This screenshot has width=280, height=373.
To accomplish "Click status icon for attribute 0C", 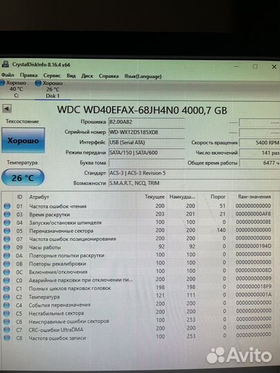I will tap(7, 272).
